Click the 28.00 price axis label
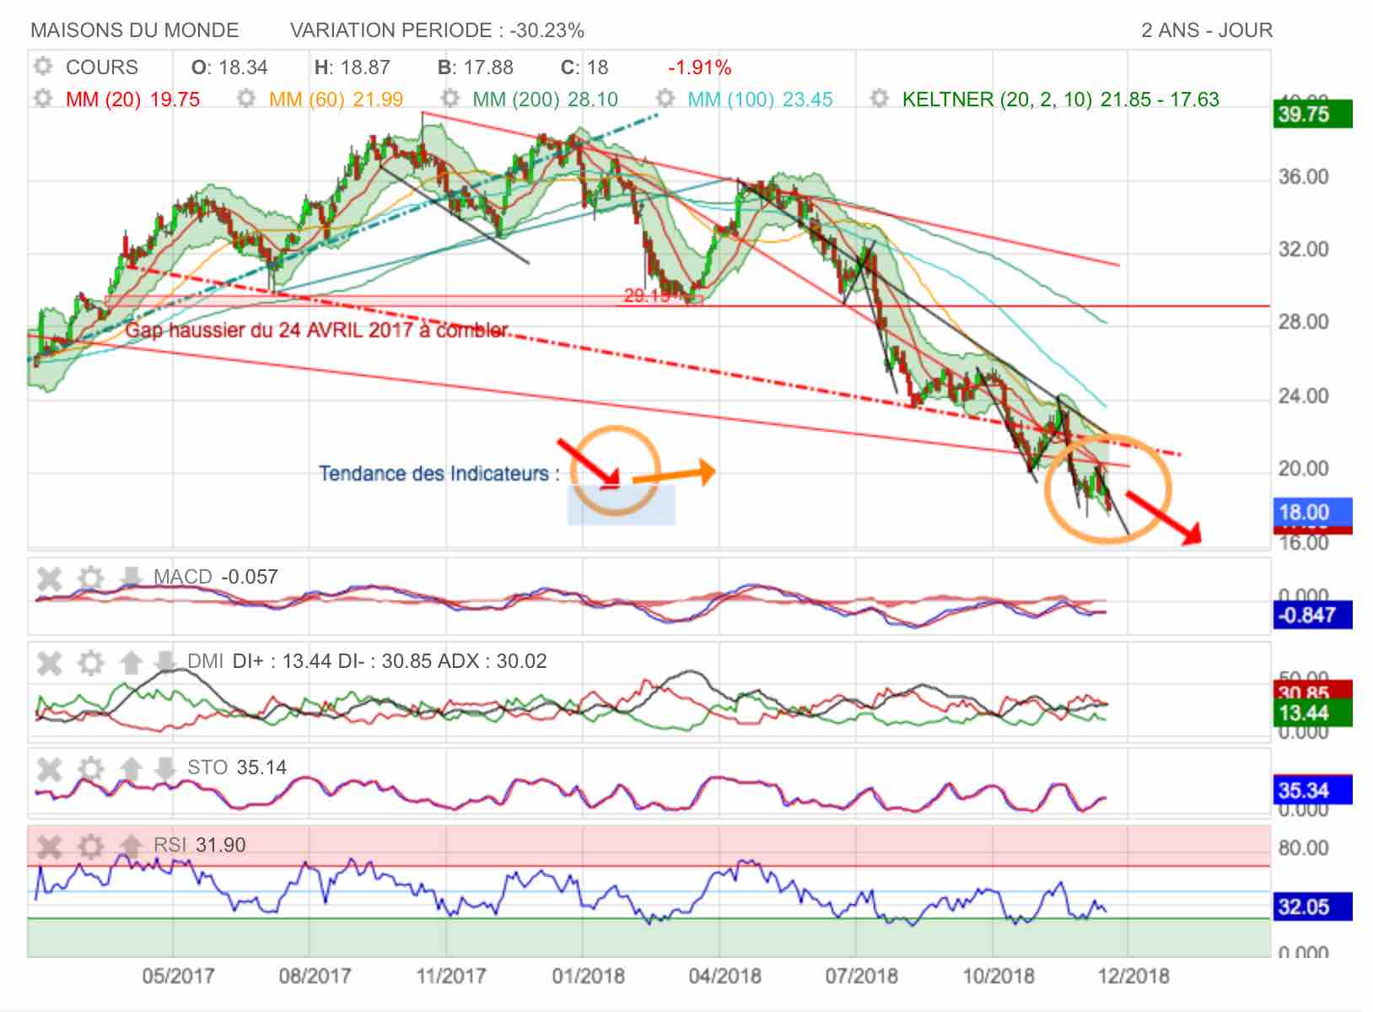This screenshot has height=1012, width=1373. coord(1304,322)
